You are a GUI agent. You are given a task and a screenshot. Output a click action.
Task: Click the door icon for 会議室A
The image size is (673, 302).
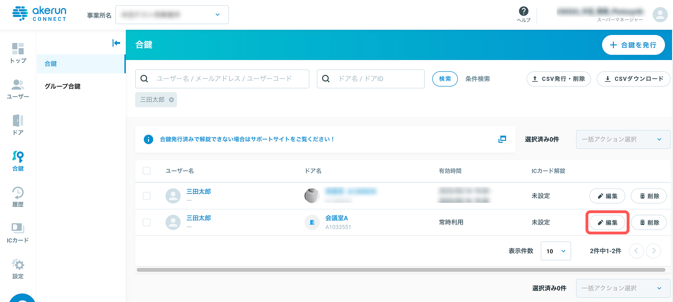[312, 222]
